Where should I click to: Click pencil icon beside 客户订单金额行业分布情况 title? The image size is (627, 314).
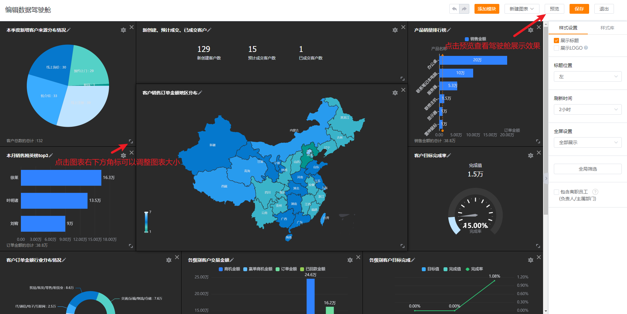64,260
